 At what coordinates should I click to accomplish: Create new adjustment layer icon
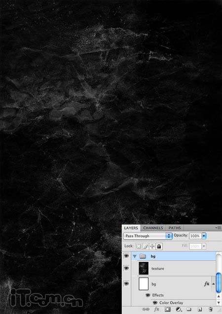click(x=178, y=309)
